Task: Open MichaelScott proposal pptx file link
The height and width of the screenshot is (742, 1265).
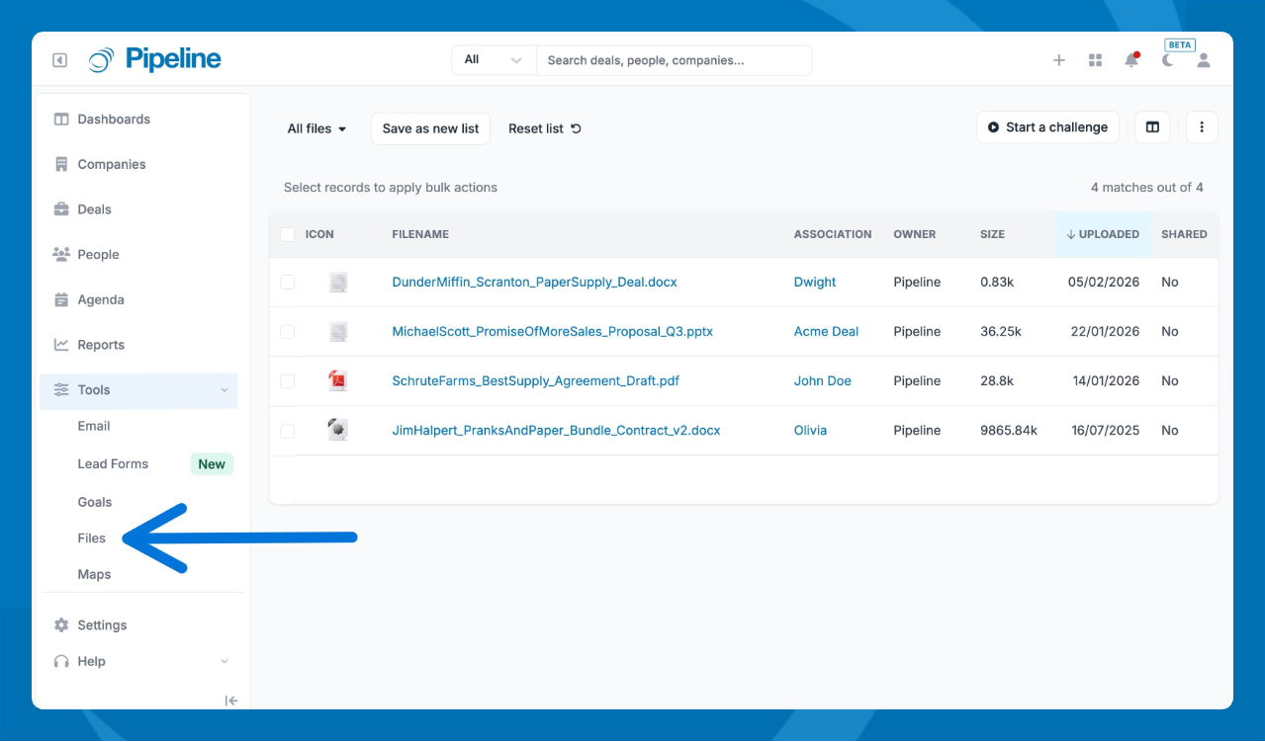Action: (552, 332)
